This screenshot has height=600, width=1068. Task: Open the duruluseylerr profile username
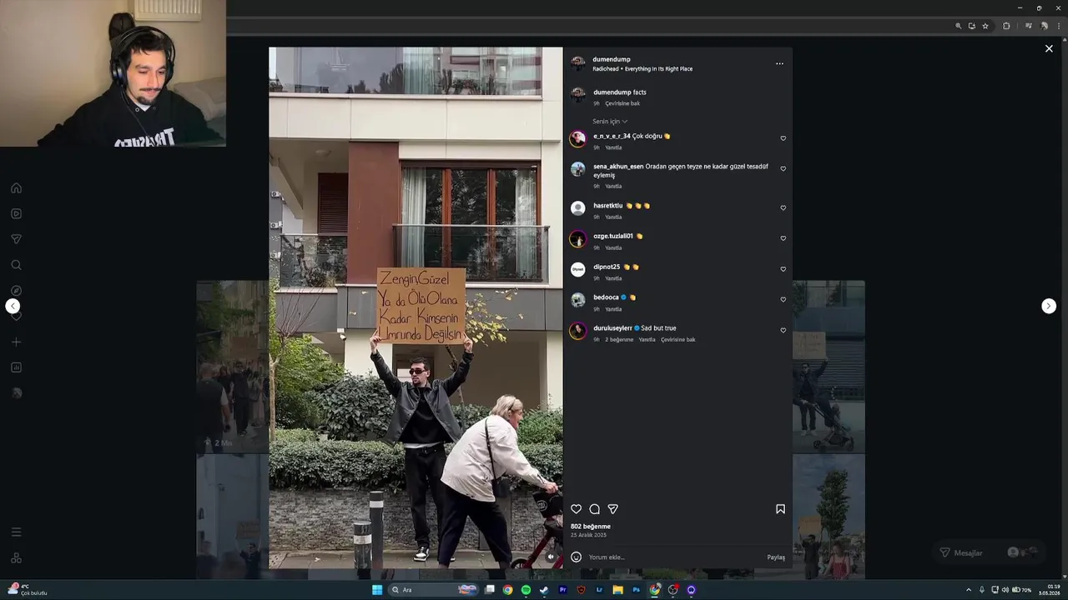point(612,328)
